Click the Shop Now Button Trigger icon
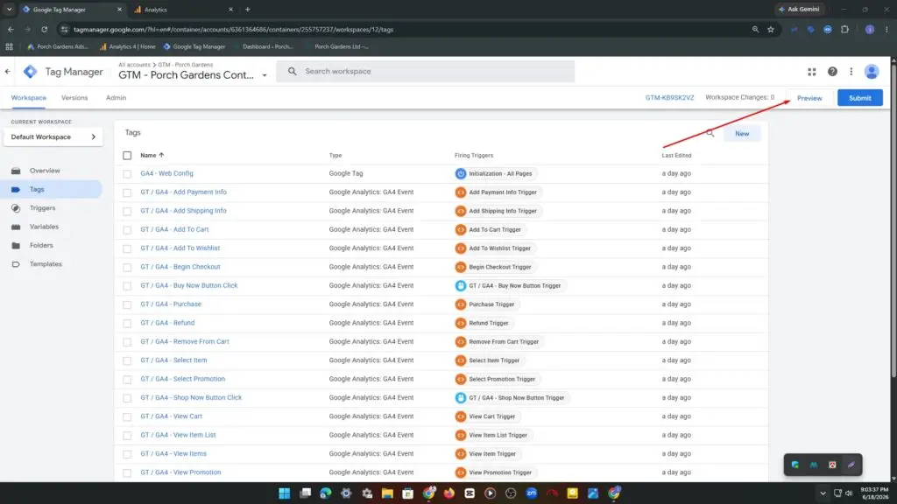897x504 pixels. coord(461,398)
